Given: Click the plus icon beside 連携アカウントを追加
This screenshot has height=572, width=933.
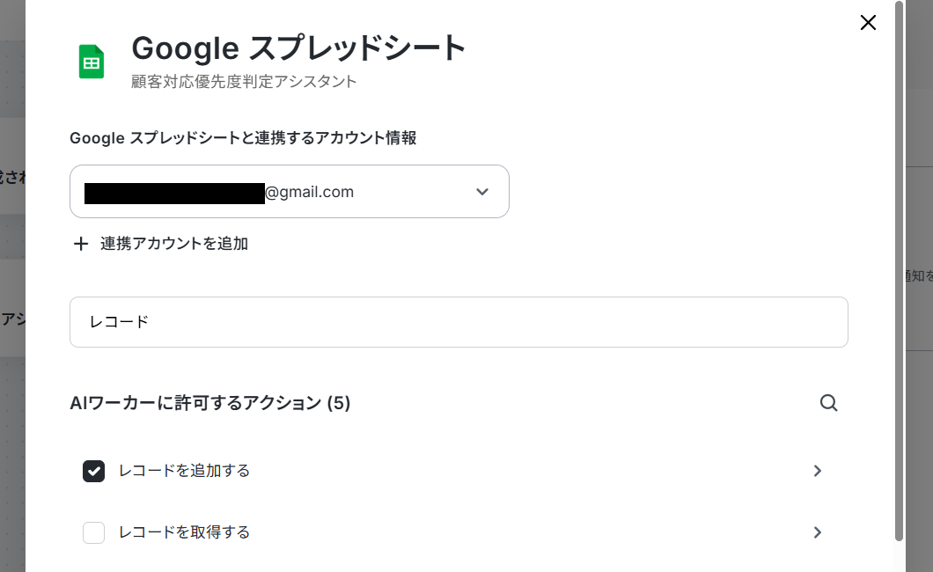Looking at the screenshot, I should pyautogui.click(x=81, y=244).
